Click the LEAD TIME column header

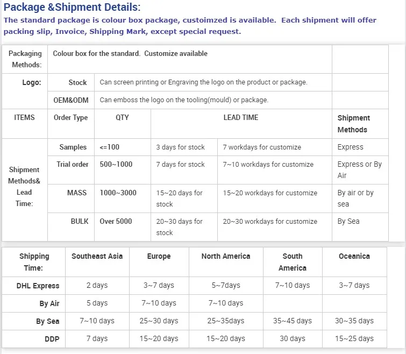click(x=240, y=117)
